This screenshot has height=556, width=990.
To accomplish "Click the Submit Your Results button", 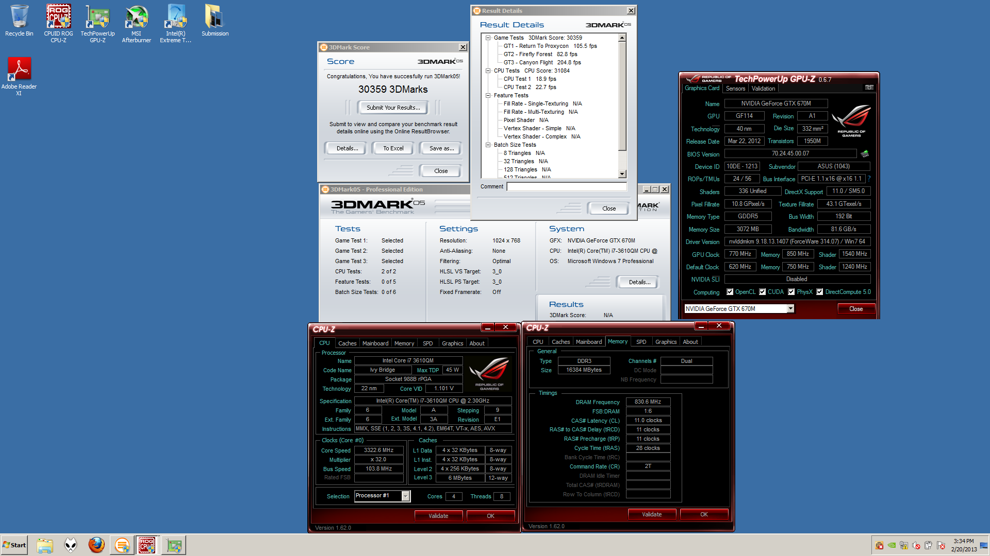I will [x=393, y=108].
